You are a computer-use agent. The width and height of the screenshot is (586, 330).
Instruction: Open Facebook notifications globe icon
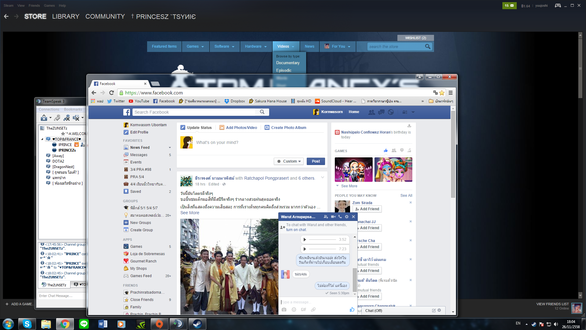tap(391, 112)
